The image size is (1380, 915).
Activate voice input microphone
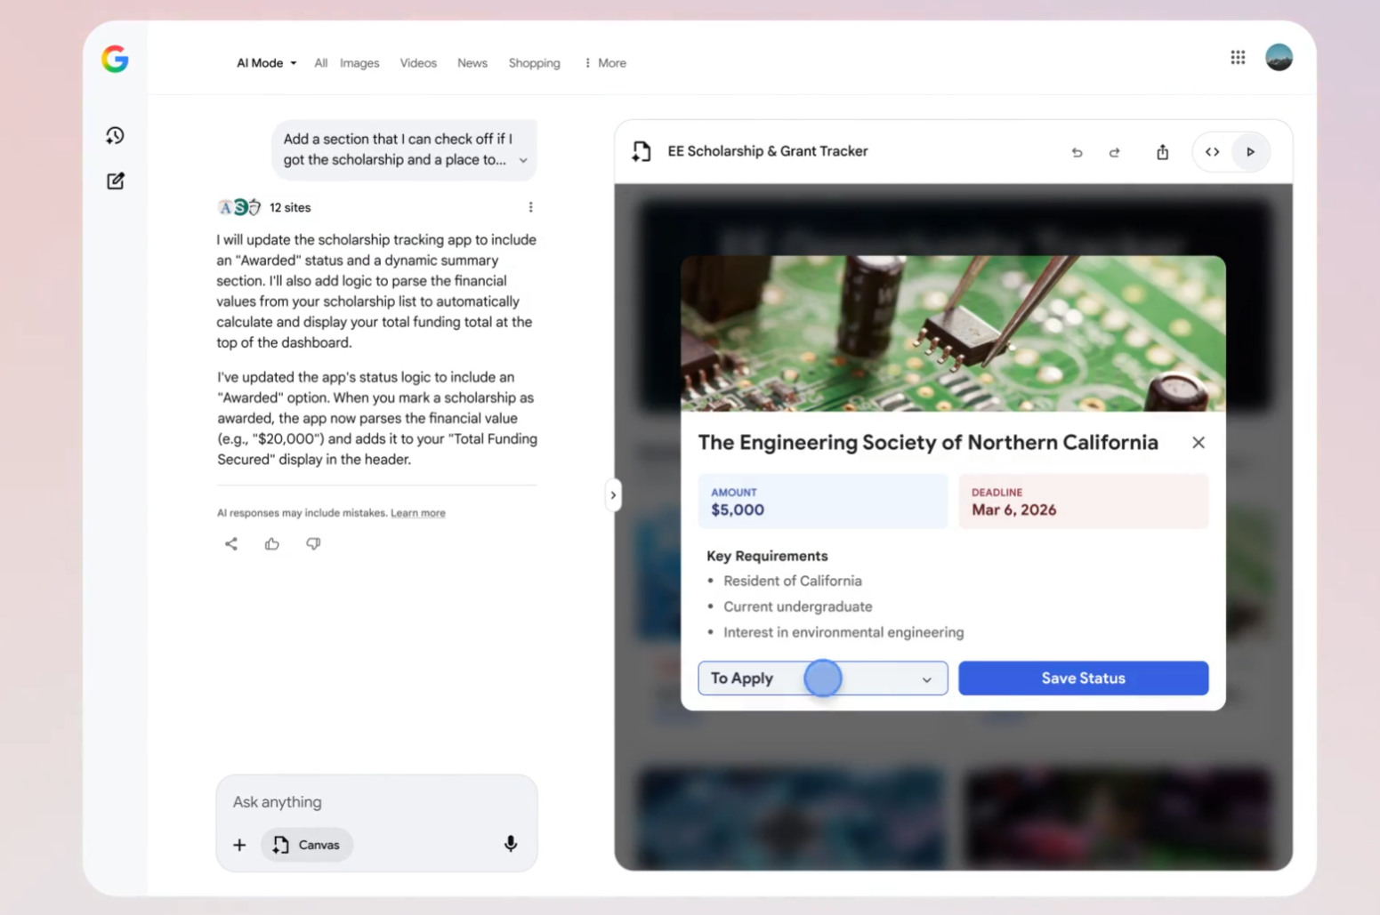tap(510, 844)
